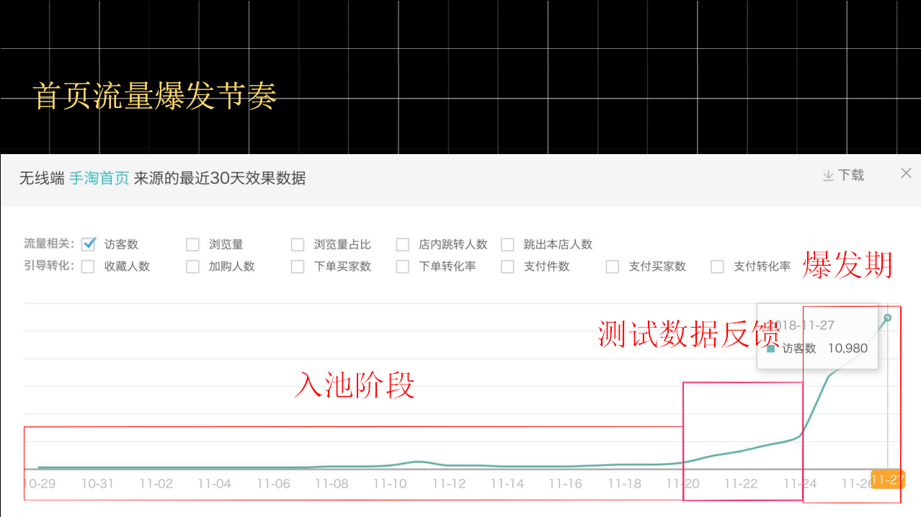Check the 下单买家数 checkbox
The image size is (921, 517).
298,266
